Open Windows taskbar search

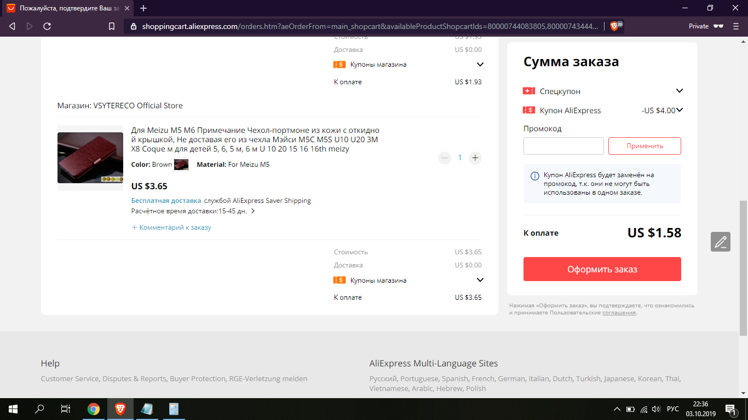point(39,409)
